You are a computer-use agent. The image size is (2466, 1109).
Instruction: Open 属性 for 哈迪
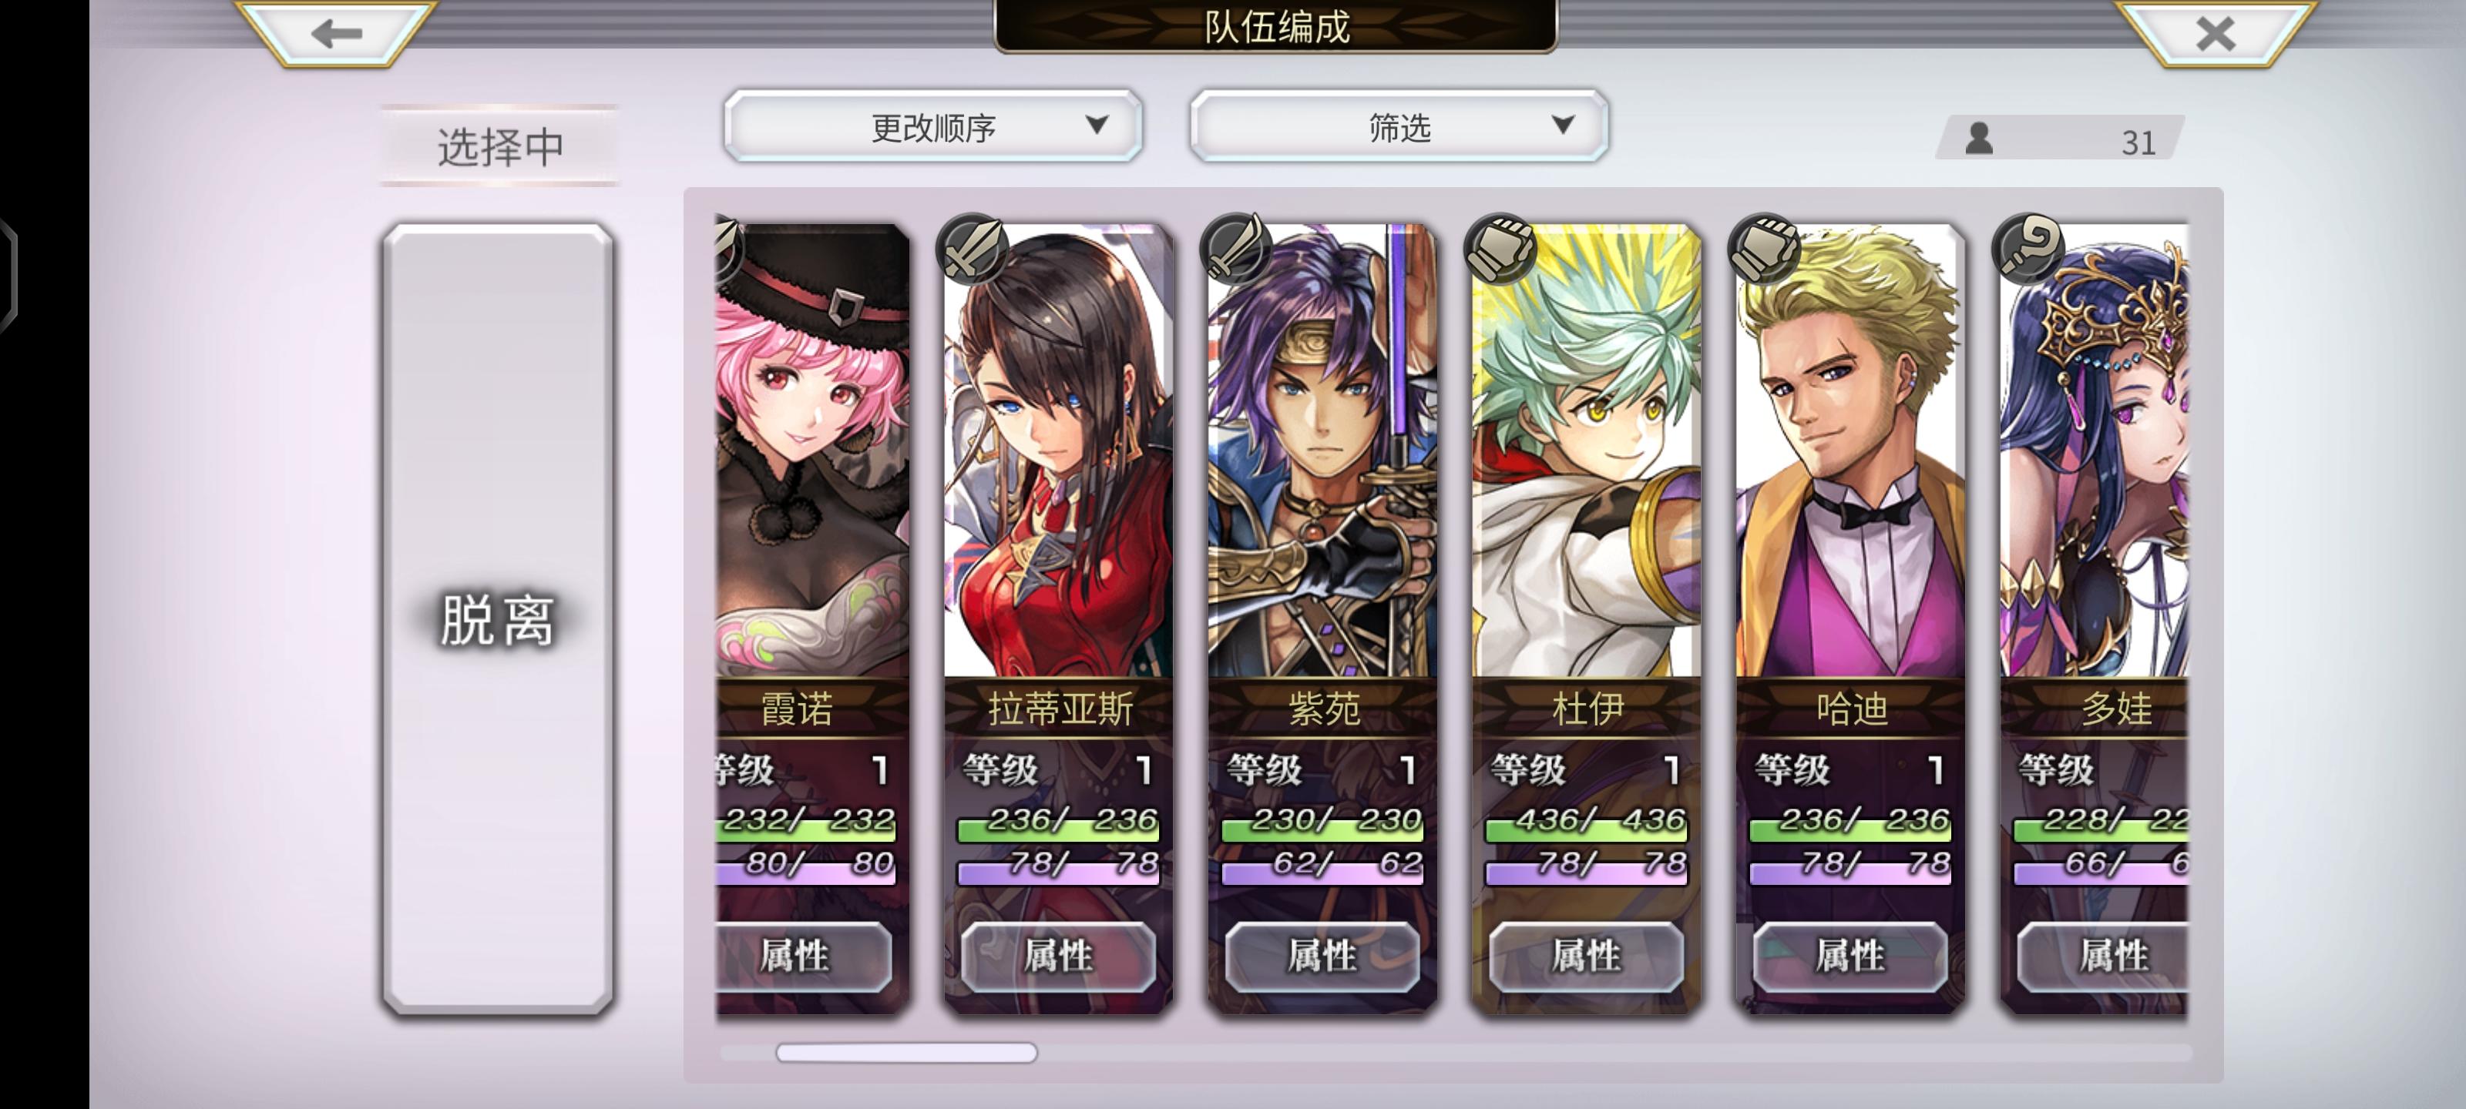[x=1850, y=956]
